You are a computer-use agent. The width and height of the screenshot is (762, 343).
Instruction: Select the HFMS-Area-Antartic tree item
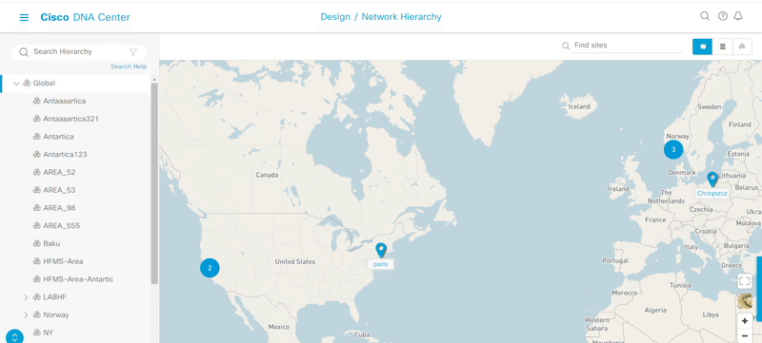[78, 279]
